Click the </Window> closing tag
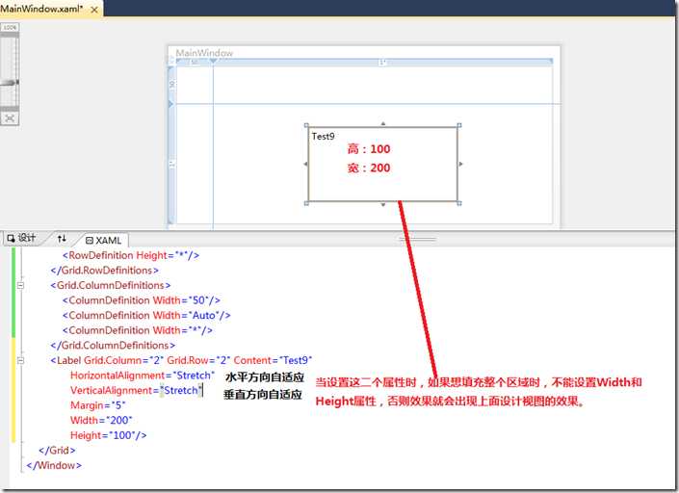This screenshot has width=679, height=493. tap(54, 465)
